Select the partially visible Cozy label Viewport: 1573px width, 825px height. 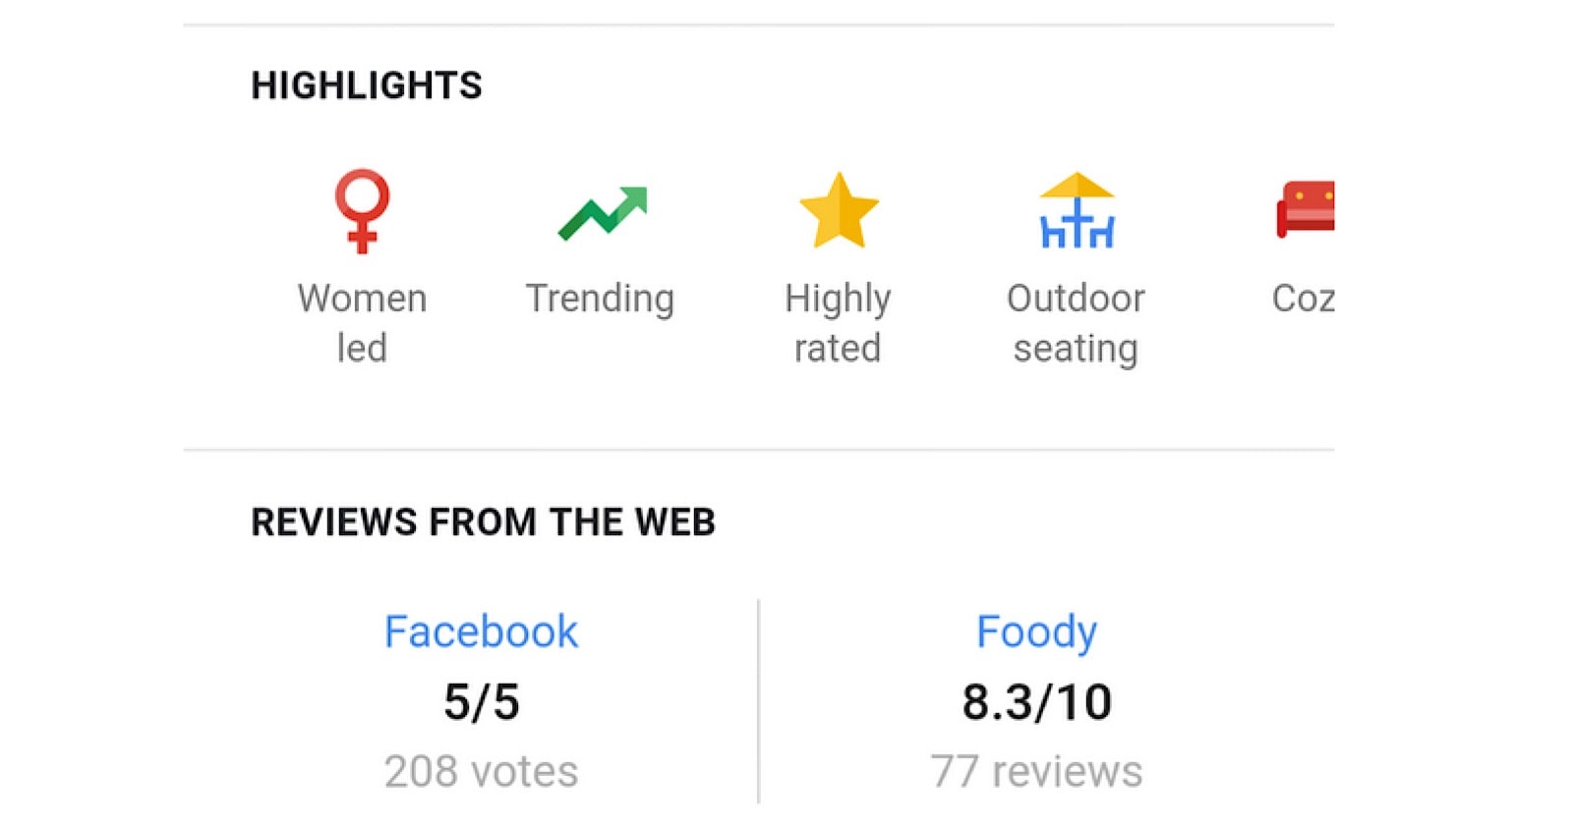pos(1304,299)
